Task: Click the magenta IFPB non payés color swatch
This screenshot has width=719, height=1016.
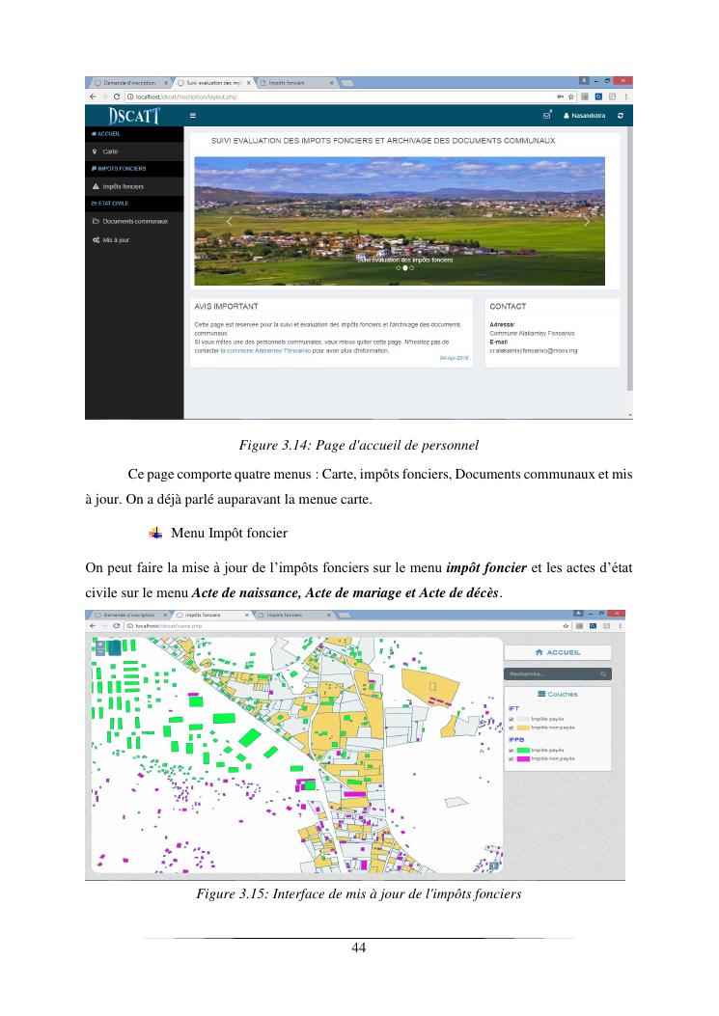Action: click(x=524, y=759)
